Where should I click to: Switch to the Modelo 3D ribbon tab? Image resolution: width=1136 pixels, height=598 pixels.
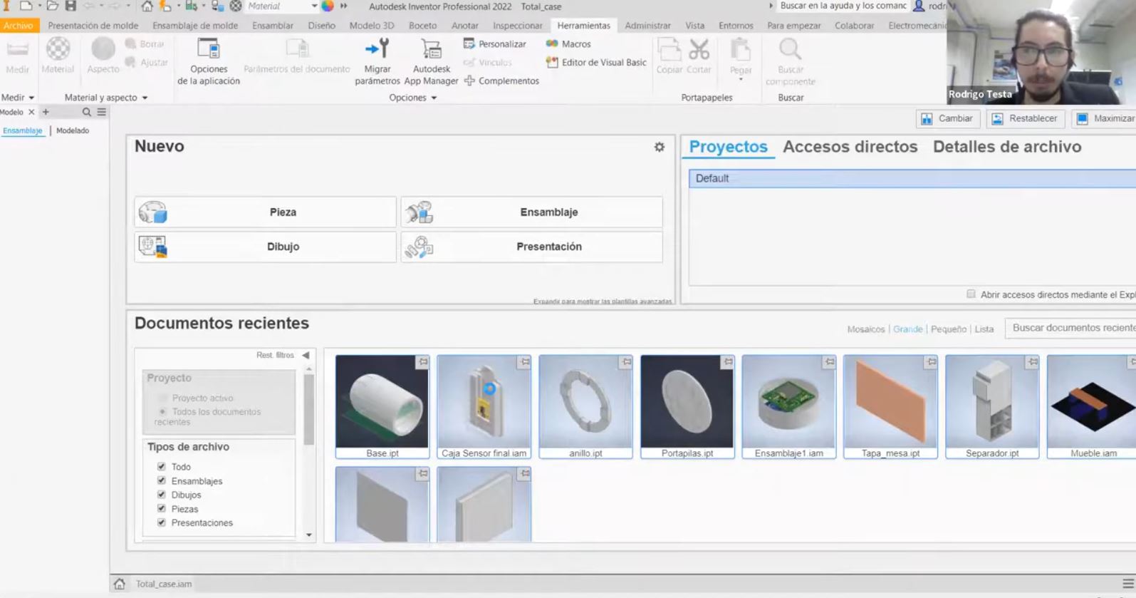tap(372, 26)
